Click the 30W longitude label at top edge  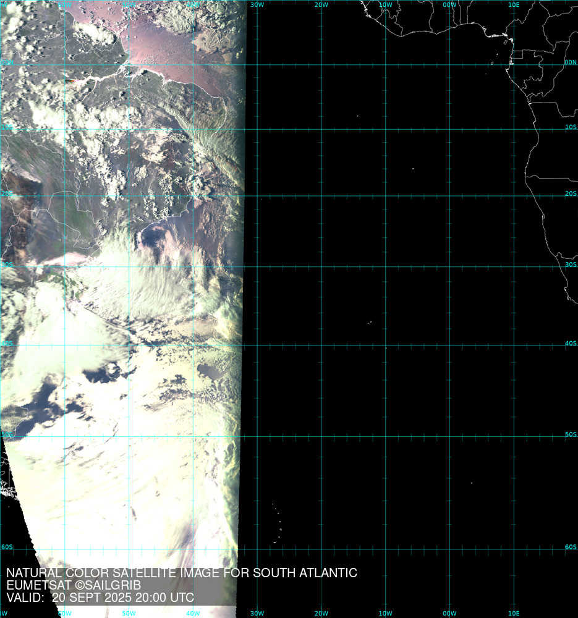[x=257, y=5]
